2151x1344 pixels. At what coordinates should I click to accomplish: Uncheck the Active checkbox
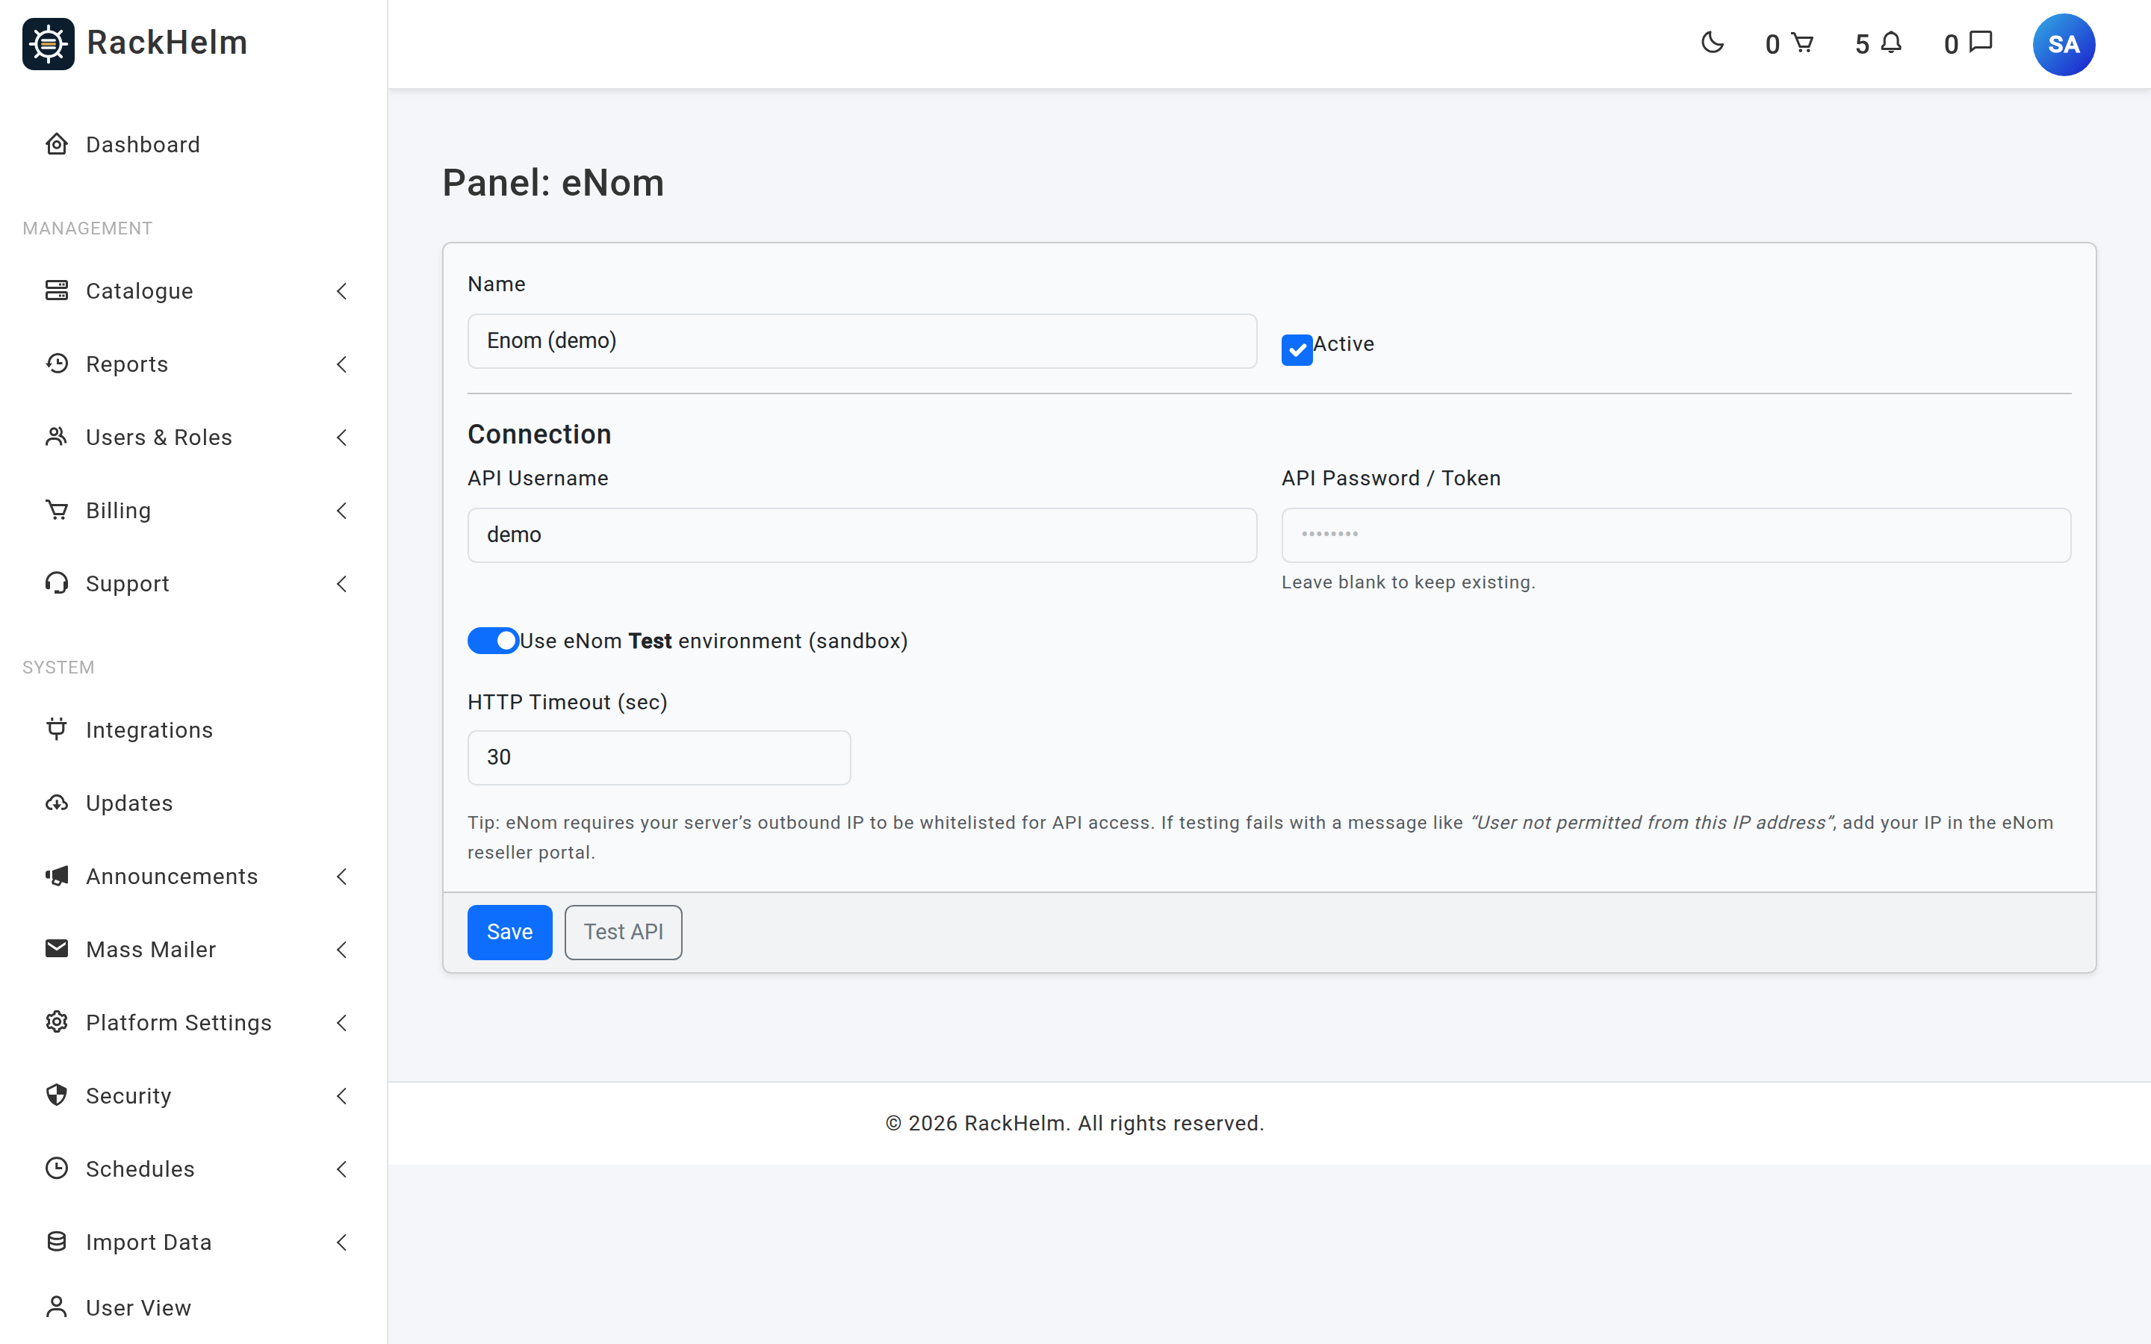click(1297, 350)
